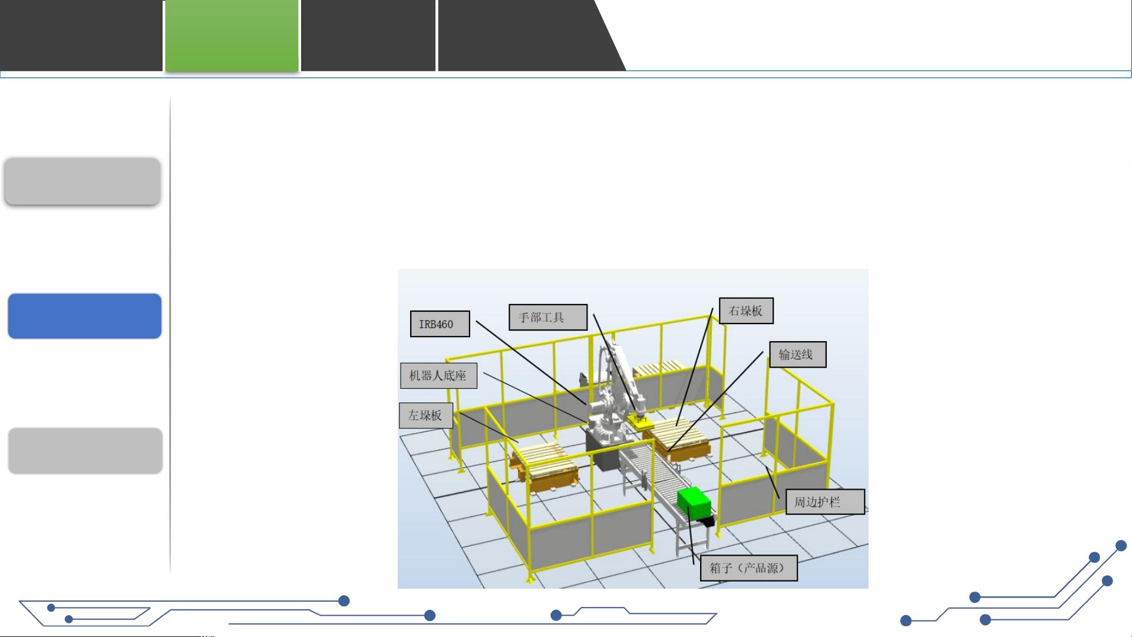Click the top gray rounded button in the sidebar

coord(82,181)
